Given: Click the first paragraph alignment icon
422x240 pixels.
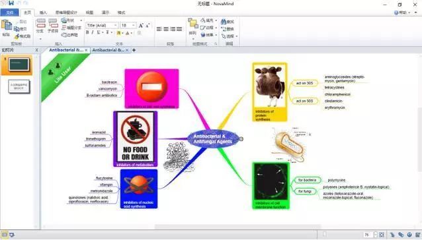Looking at the screenshot, I should coord(159,29).
